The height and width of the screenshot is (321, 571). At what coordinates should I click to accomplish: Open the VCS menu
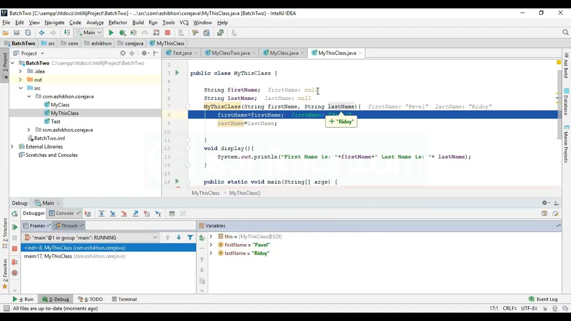[184, 22]
